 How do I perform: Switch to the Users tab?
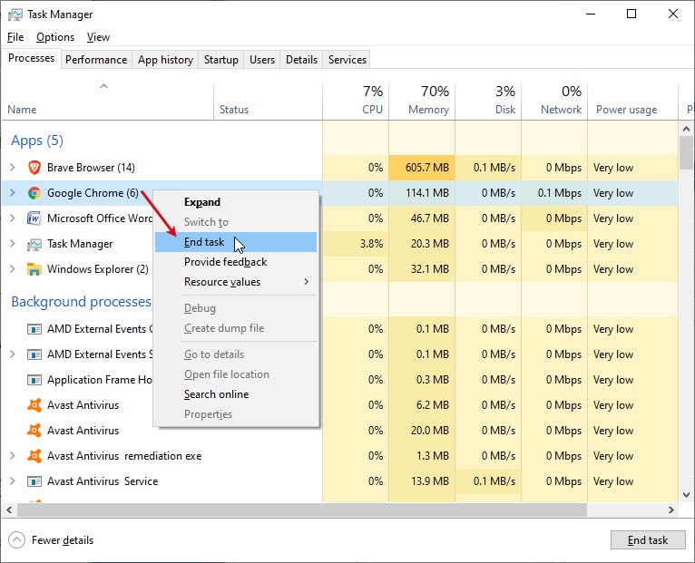click(x=262, y=60)
